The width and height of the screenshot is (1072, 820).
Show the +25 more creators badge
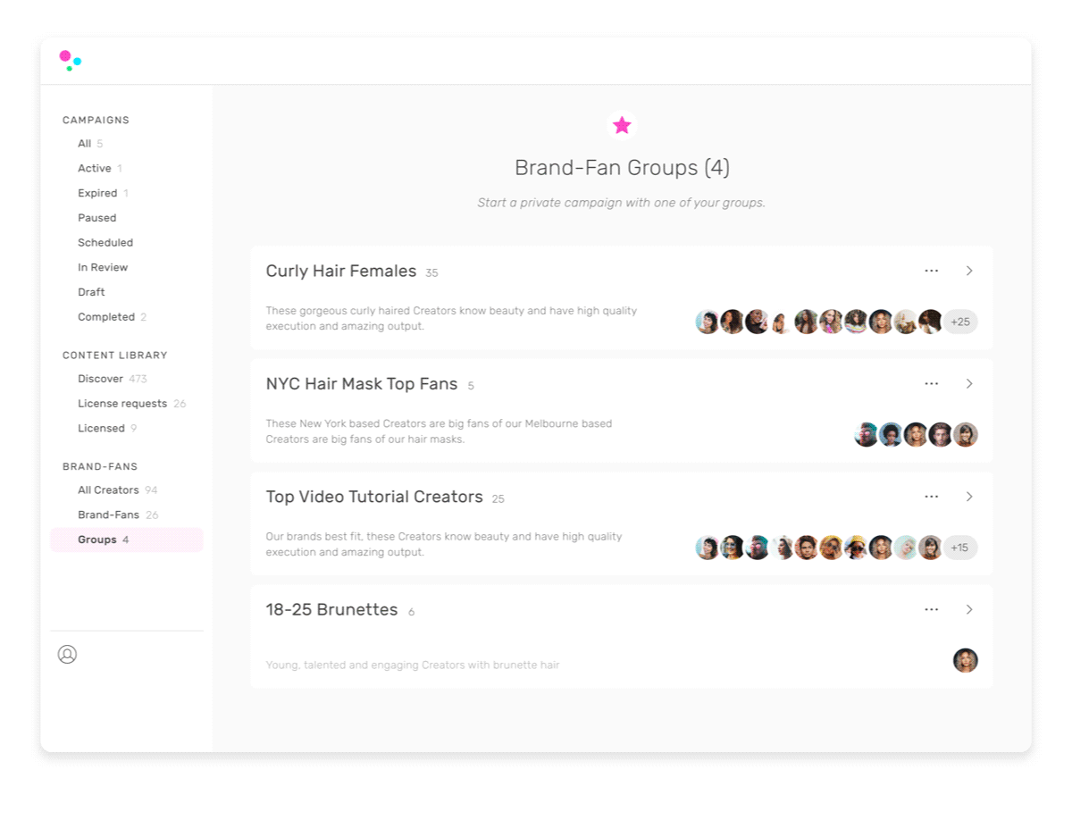point(960,322)
